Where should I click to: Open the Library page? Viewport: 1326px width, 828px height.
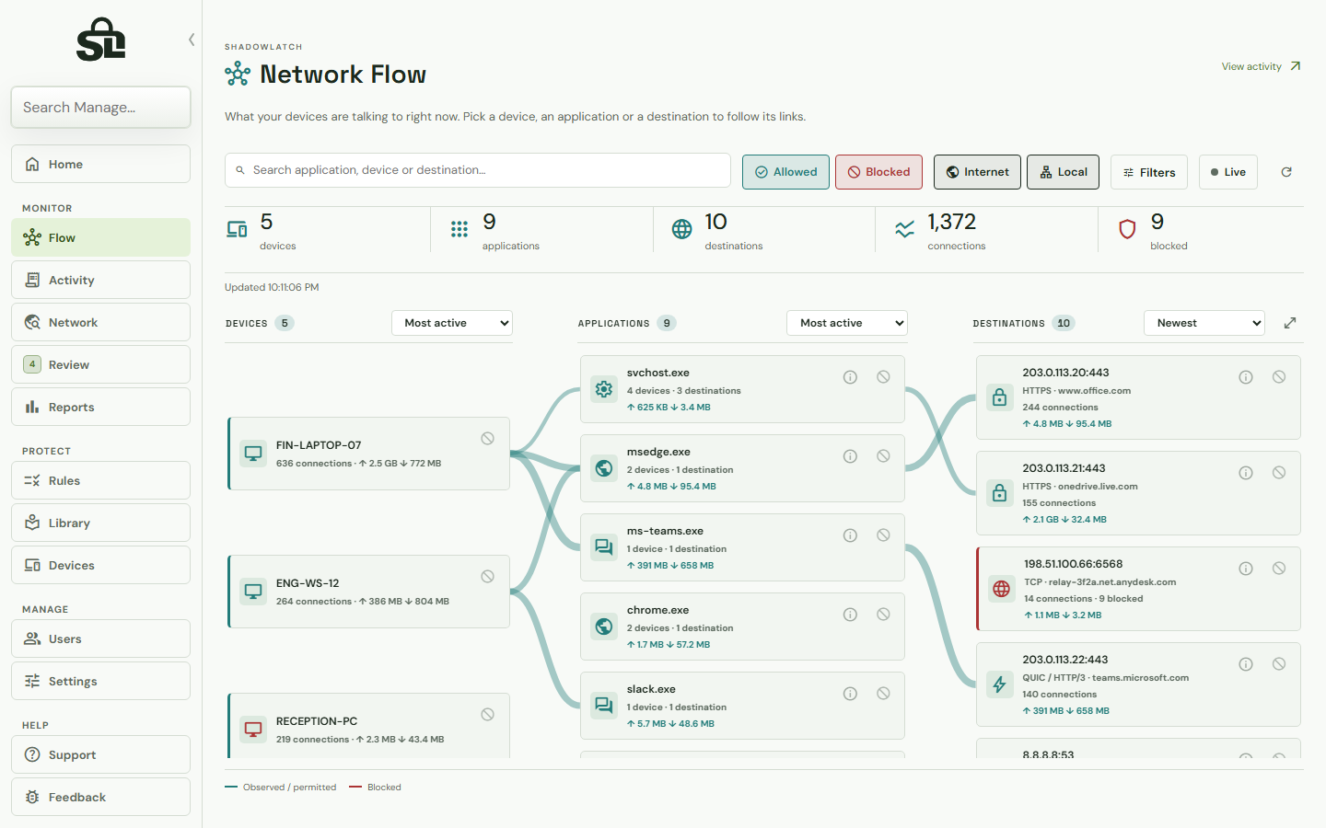pyautogui.click(x=100, y=523)
